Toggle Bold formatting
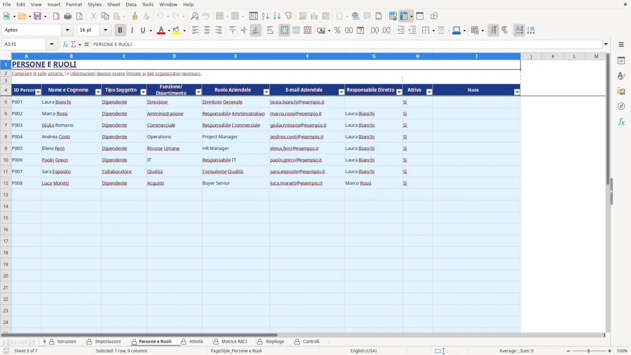 [120, 31]
